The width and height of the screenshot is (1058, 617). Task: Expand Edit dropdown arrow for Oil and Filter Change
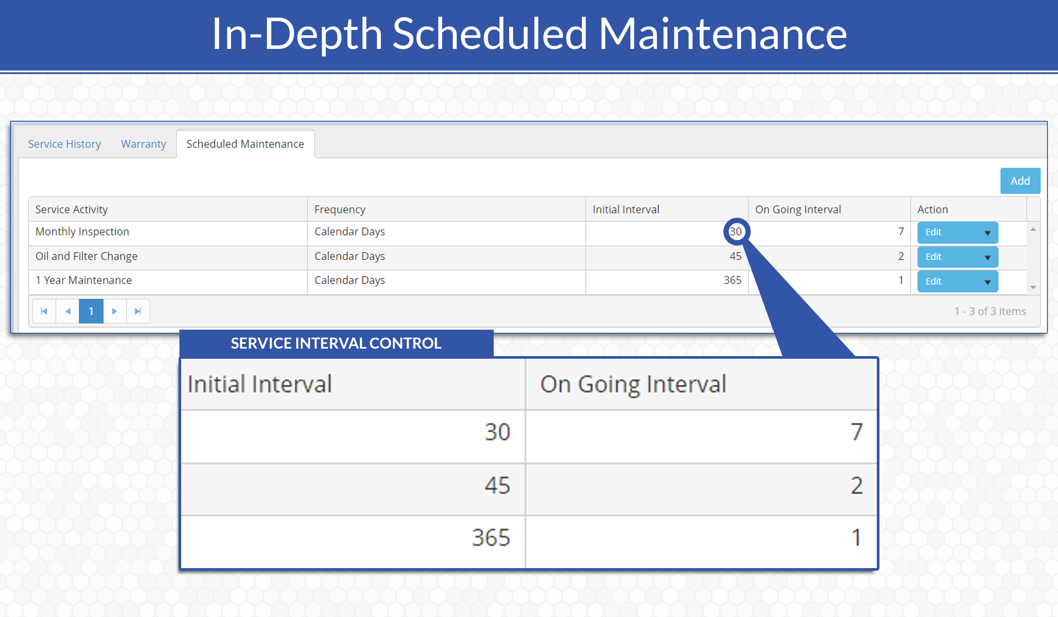987,257
